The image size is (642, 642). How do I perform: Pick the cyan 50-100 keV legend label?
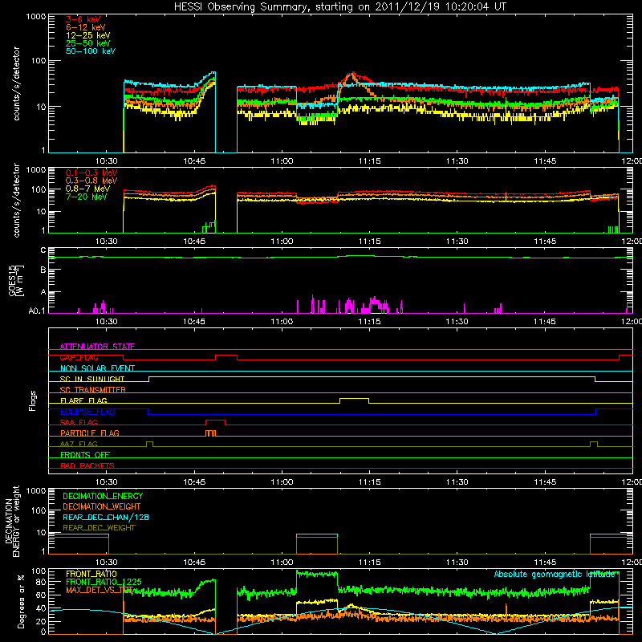90,51
